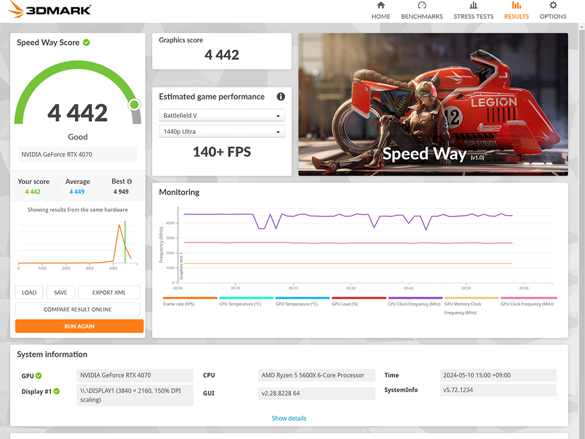Open Benchmarks gauge icon
The image size is (585, 439).
[x=422, y=5]
